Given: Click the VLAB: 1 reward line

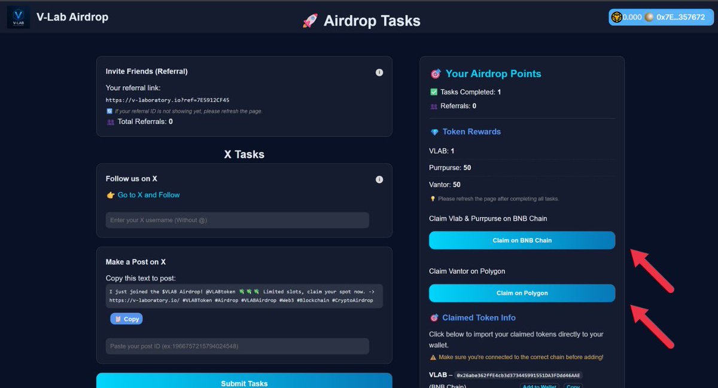Looking at the screenshot, I should point(442,151).
